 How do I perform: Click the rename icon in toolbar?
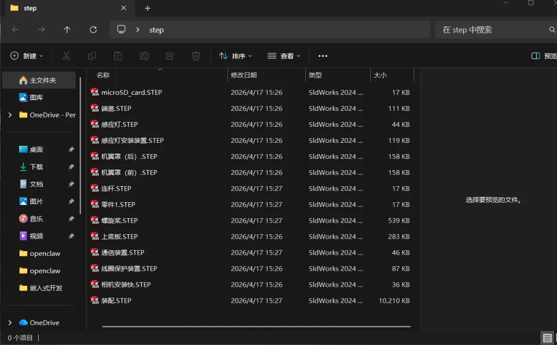(x=144, y=56)
